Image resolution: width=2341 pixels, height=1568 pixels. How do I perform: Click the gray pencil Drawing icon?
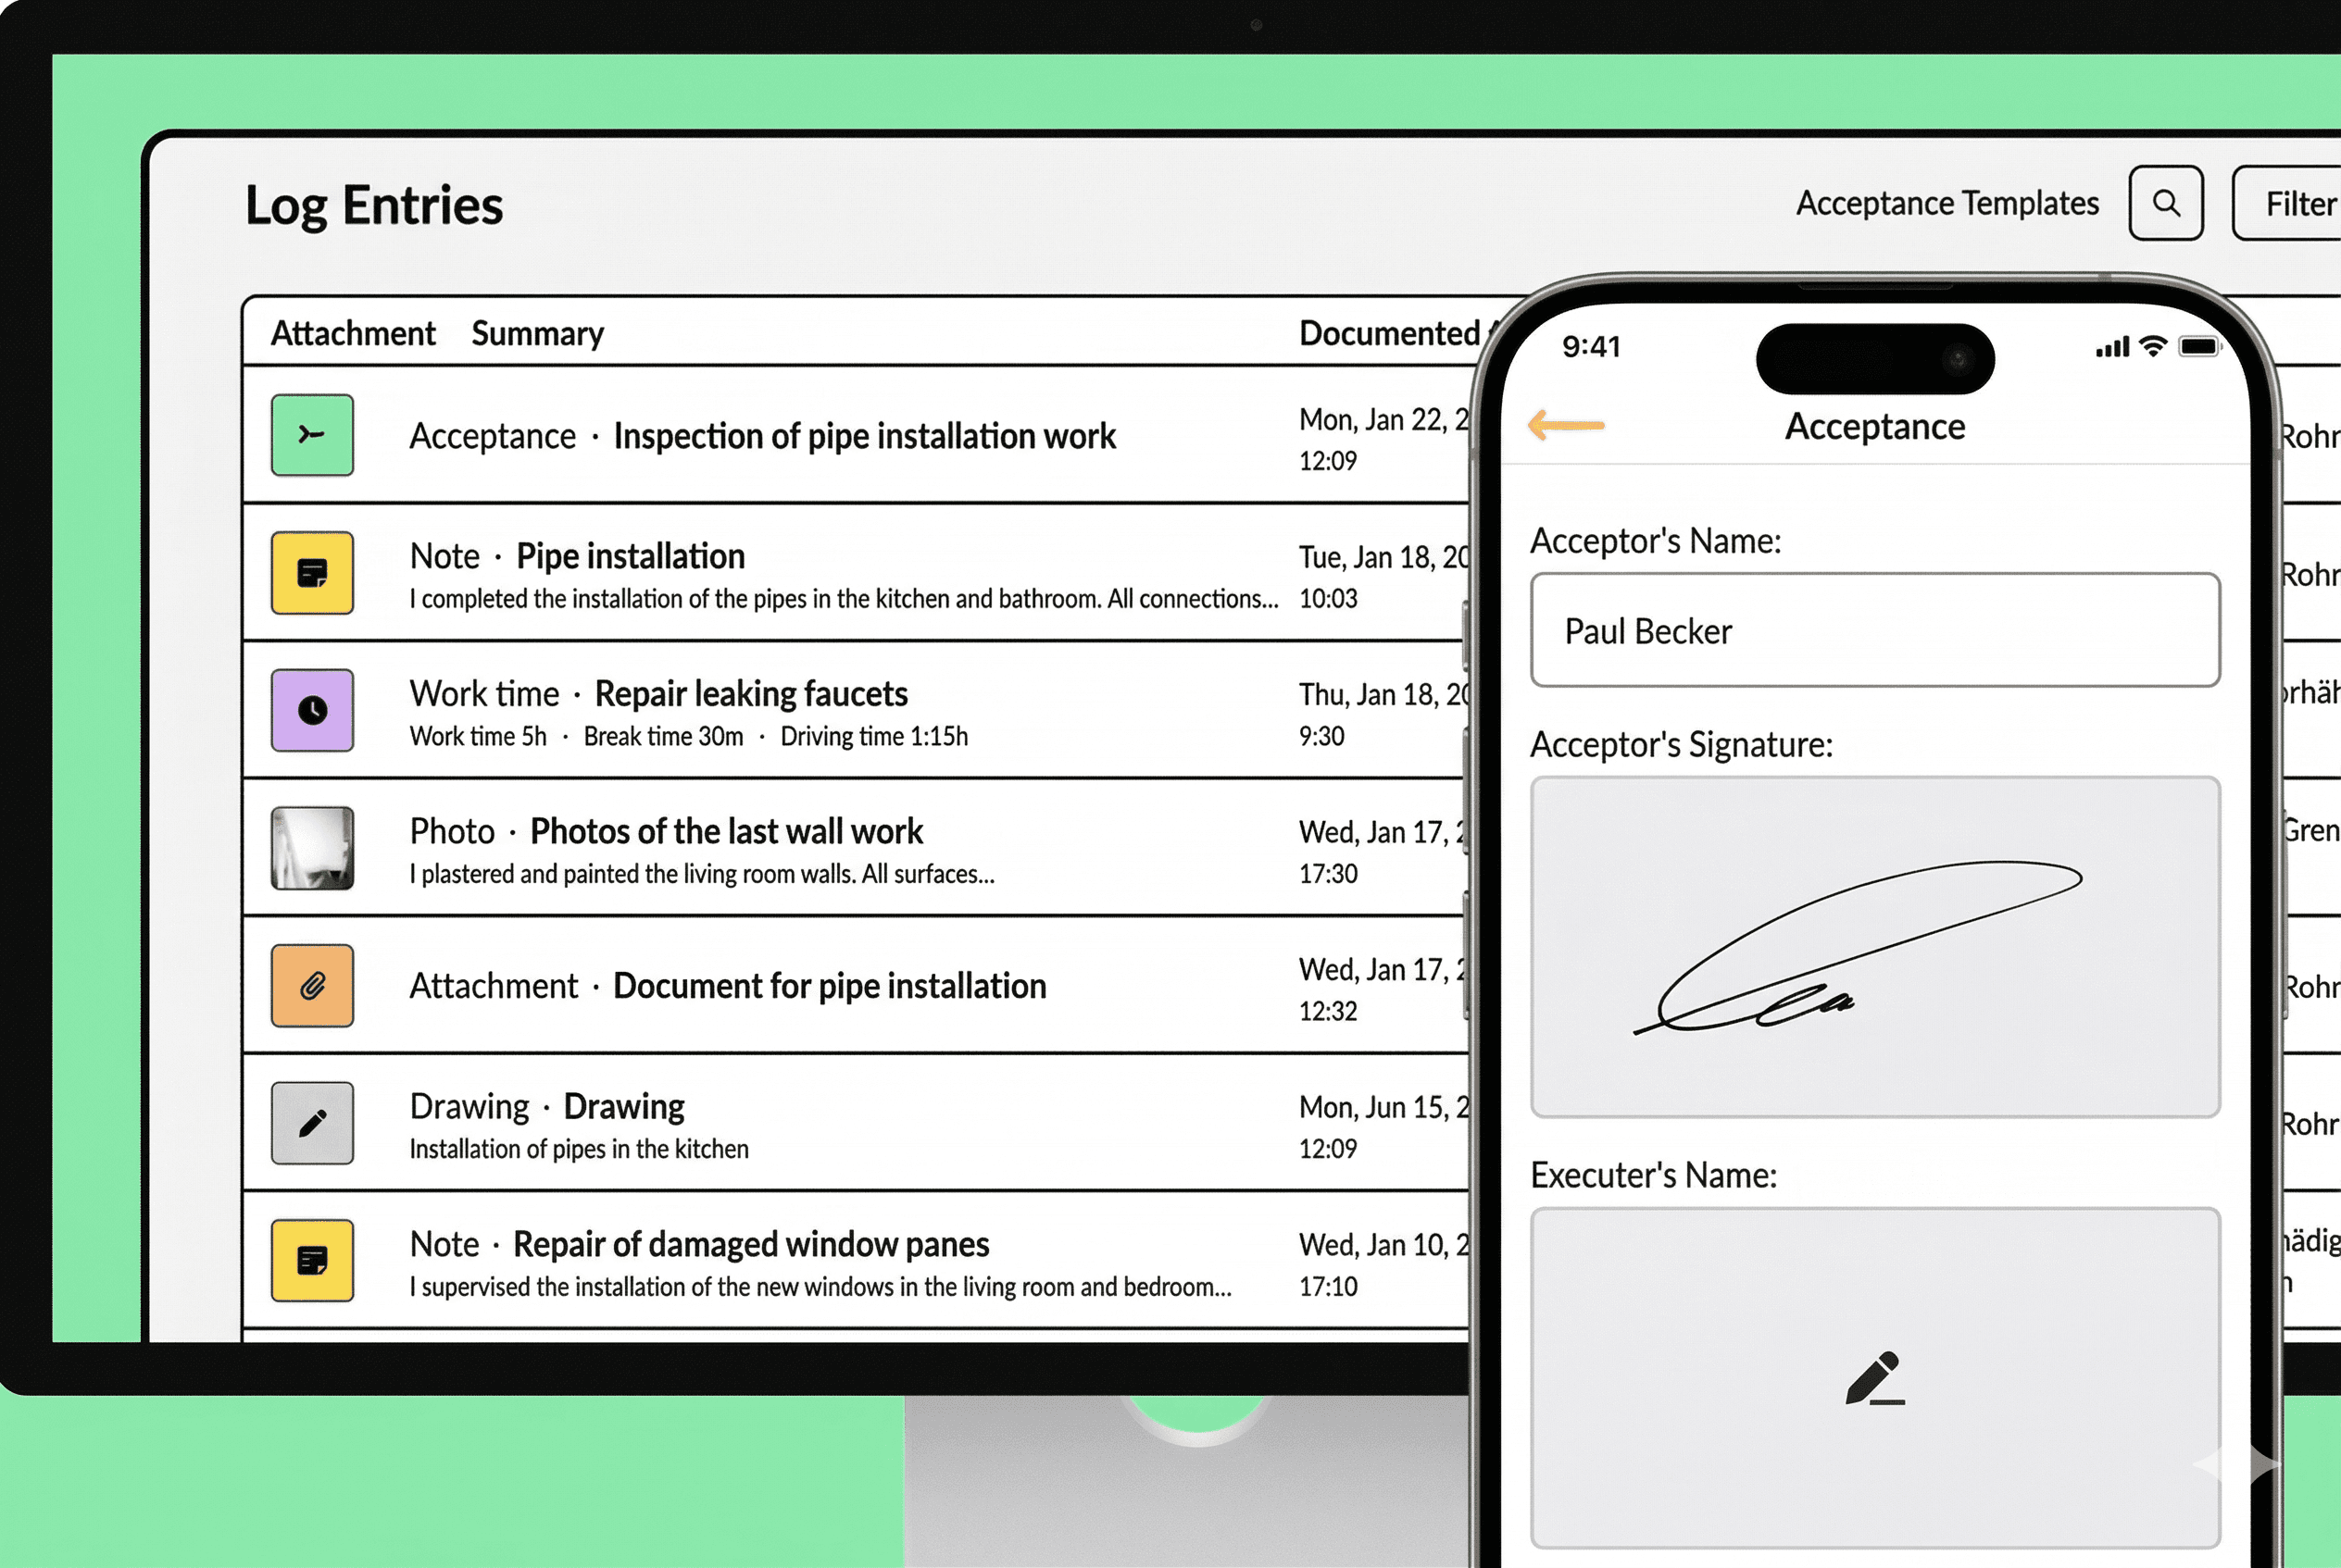[x=312, y=1123]
